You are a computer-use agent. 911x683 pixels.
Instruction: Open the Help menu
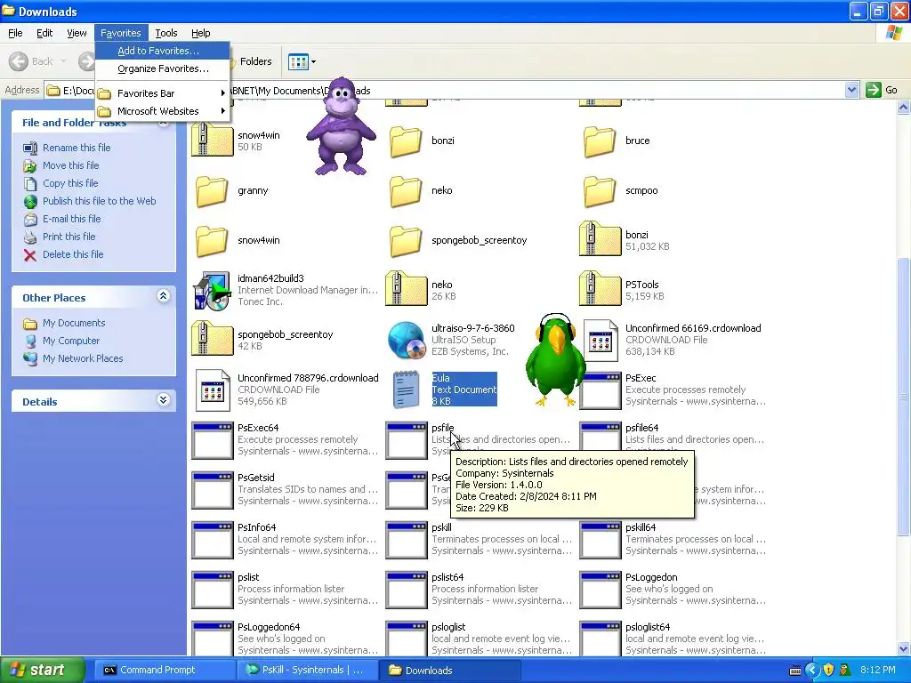coord(200,33)
